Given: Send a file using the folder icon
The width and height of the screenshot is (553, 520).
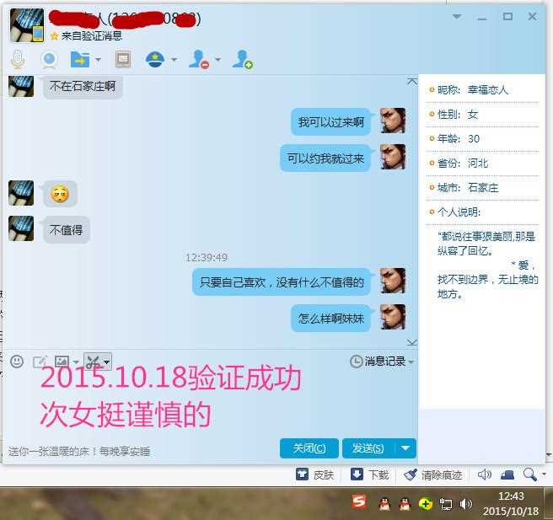Looking at the screenshot, I should coord(80,59).
